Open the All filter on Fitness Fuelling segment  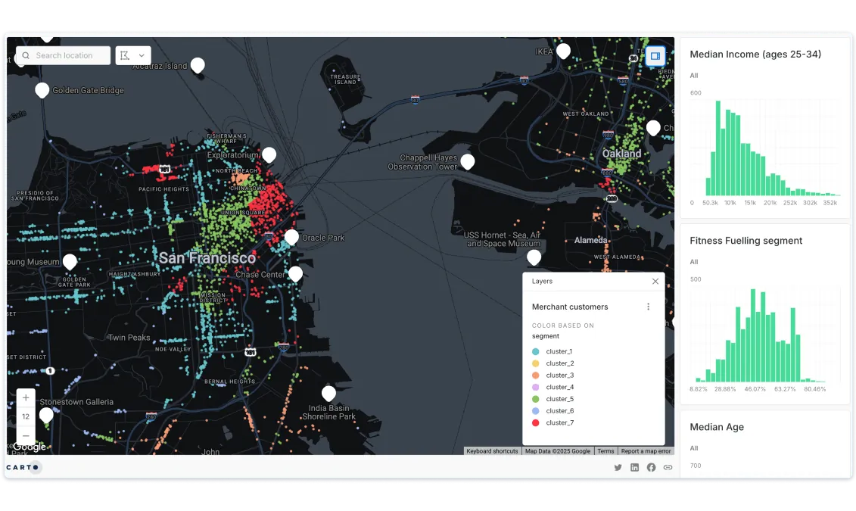[x=693, y=261]
